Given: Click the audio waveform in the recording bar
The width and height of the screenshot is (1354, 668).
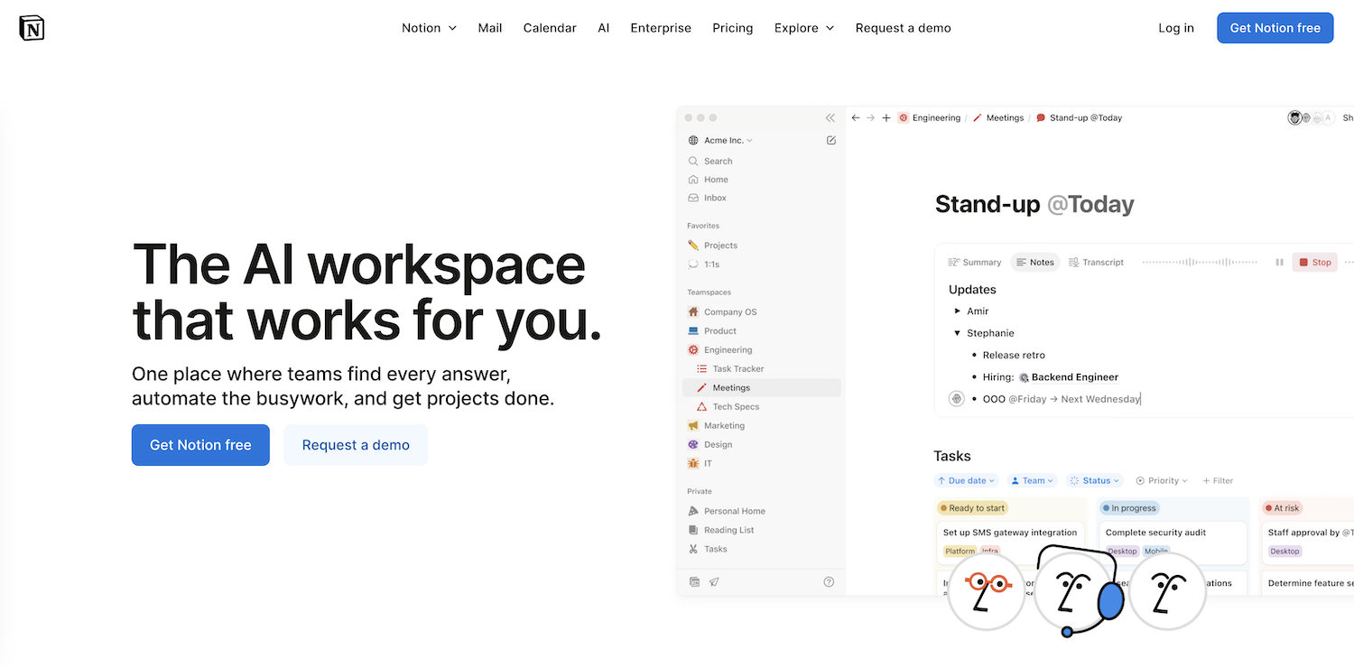Looking at the screenshot, I should coord(1200,263).
